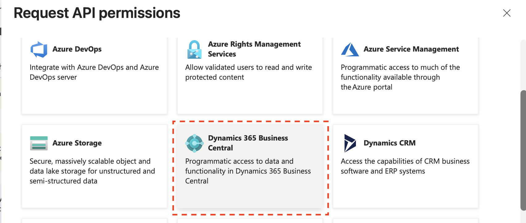
Task: Click Azure Rights Management description text
Action: pos(248,72)
